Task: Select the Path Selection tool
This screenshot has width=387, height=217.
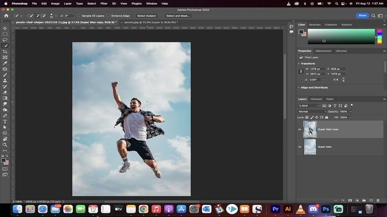Action: 5,127
